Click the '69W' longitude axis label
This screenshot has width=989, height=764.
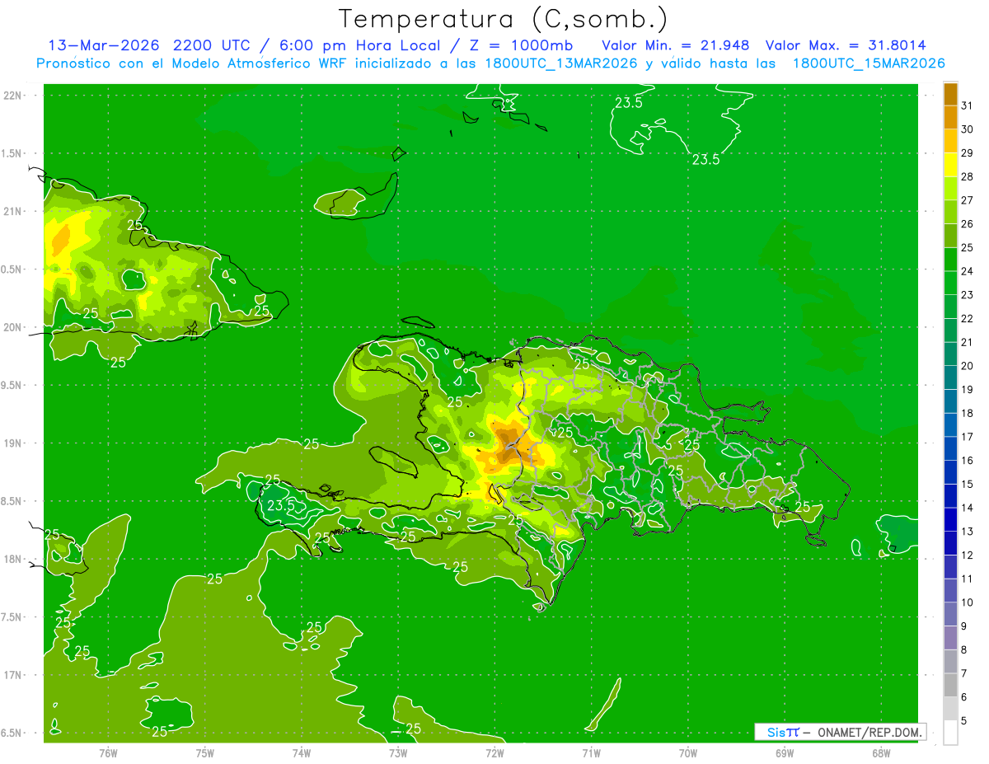point(785,752)
